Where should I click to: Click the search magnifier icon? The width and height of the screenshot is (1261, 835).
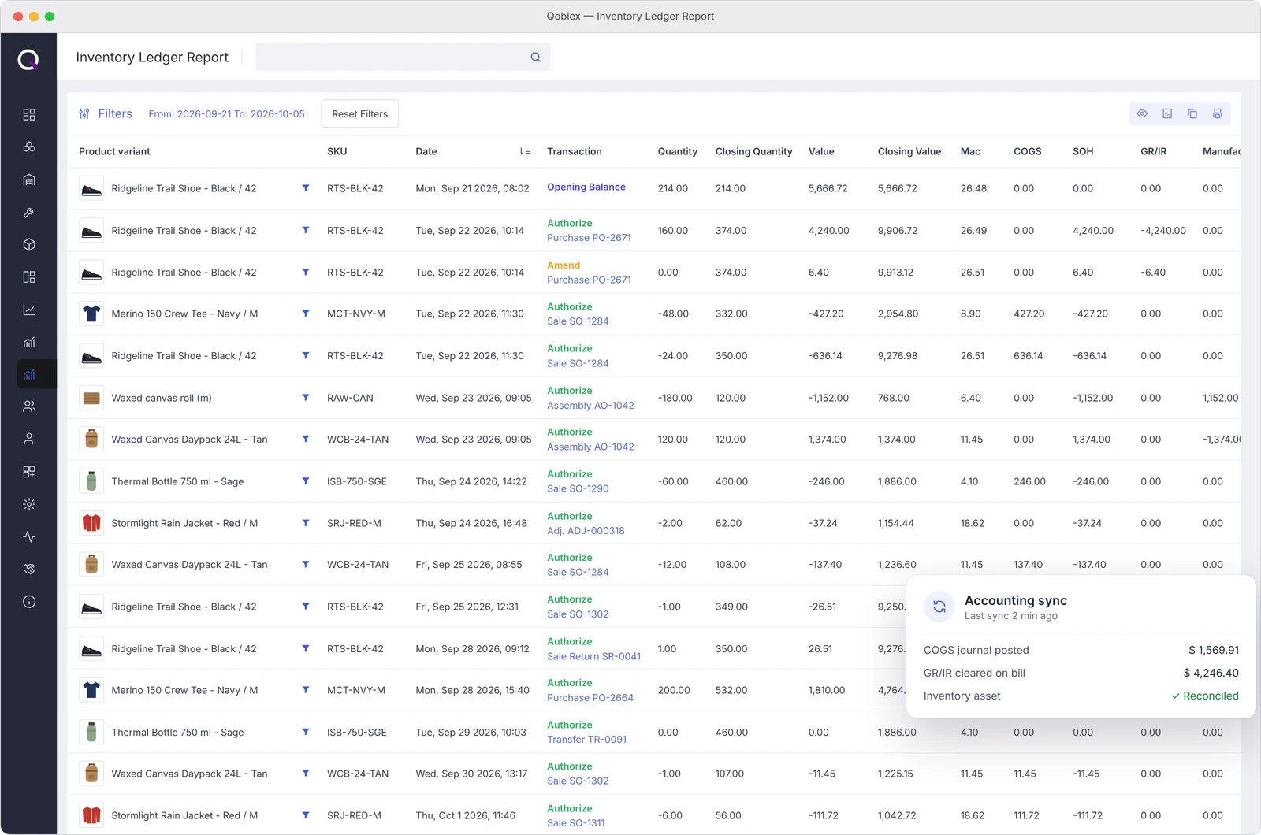pyautogui.click(x=535, y=57)
